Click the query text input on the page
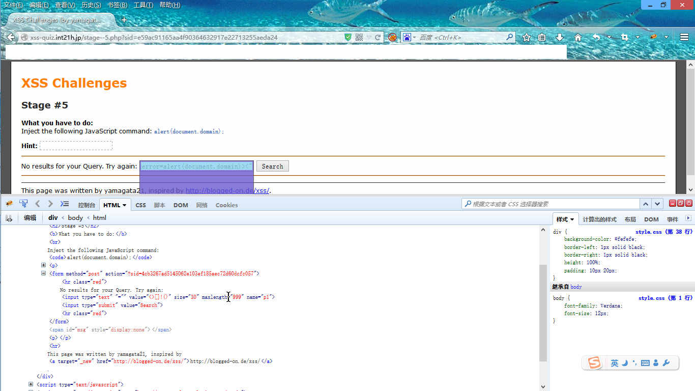Image resolution: width=695 pixels, height=391 pixels. [196, 166]
